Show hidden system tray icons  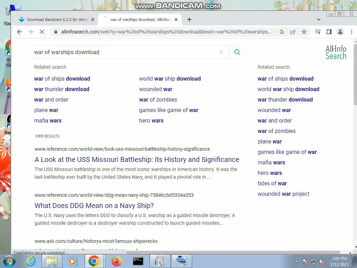tap(296, 262)
